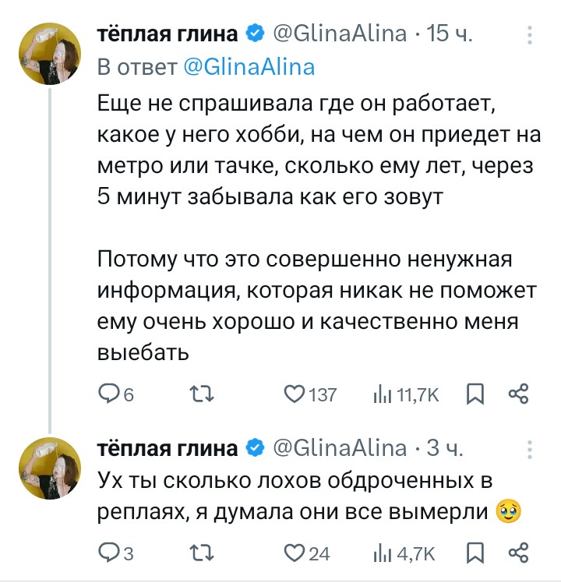
Task: Retweet the first tweet
Action: (x=201, y=394)
